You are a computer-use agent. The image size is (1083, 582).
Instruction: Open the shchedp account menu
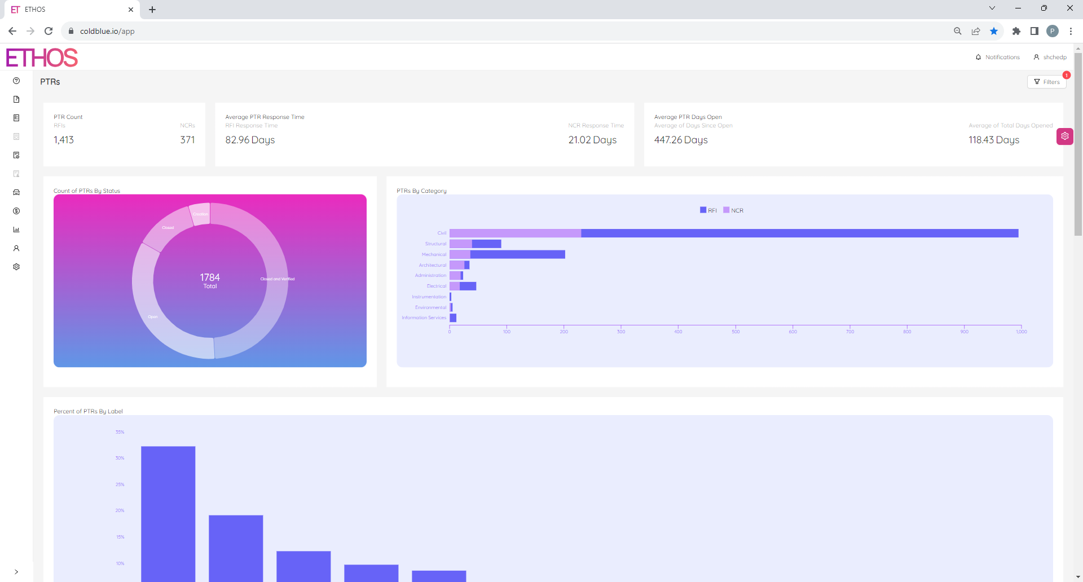tap(1050, 57)
